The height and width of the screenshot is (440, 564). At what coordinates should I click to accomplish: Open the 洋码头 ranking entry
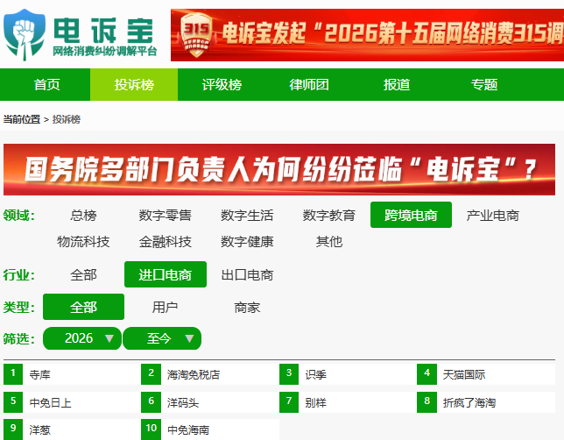pos(183,402)
